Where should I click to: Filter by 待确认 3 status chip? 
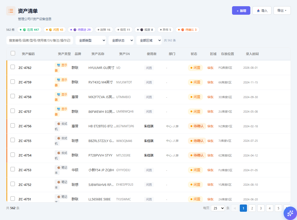[187, 30]
